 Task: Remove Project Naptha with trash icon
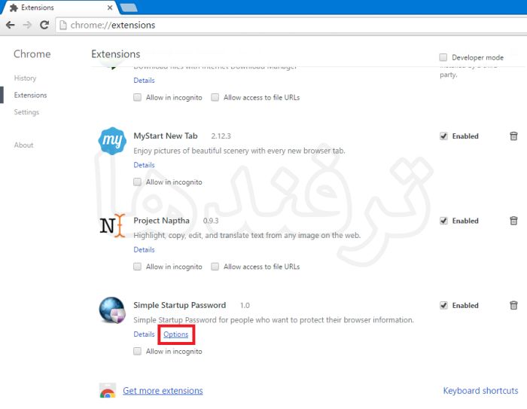tap(513, 221)
